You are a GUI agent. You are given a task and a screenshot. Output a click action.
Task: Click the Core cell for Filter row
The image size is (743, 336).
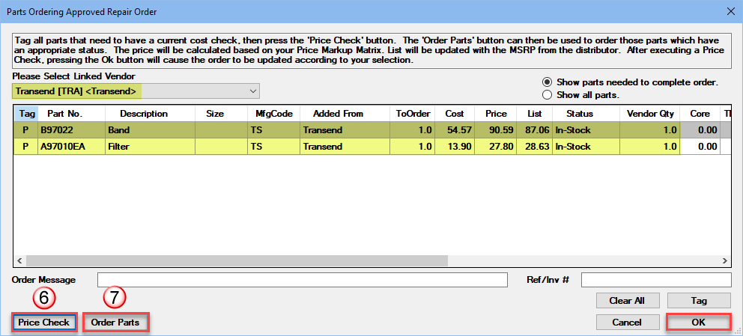coord(700,147)
